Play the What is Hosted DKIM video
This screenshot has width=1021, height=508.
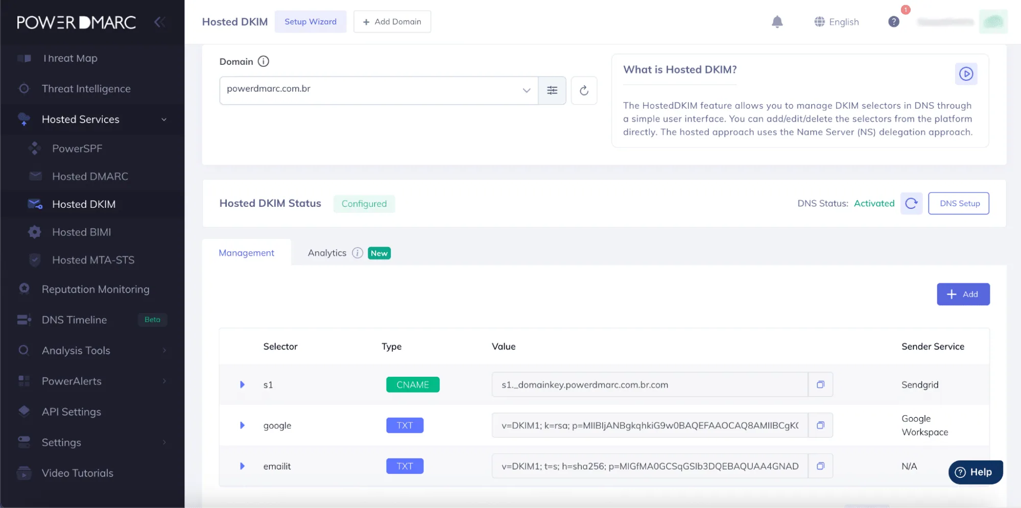[x=966, y=74]
